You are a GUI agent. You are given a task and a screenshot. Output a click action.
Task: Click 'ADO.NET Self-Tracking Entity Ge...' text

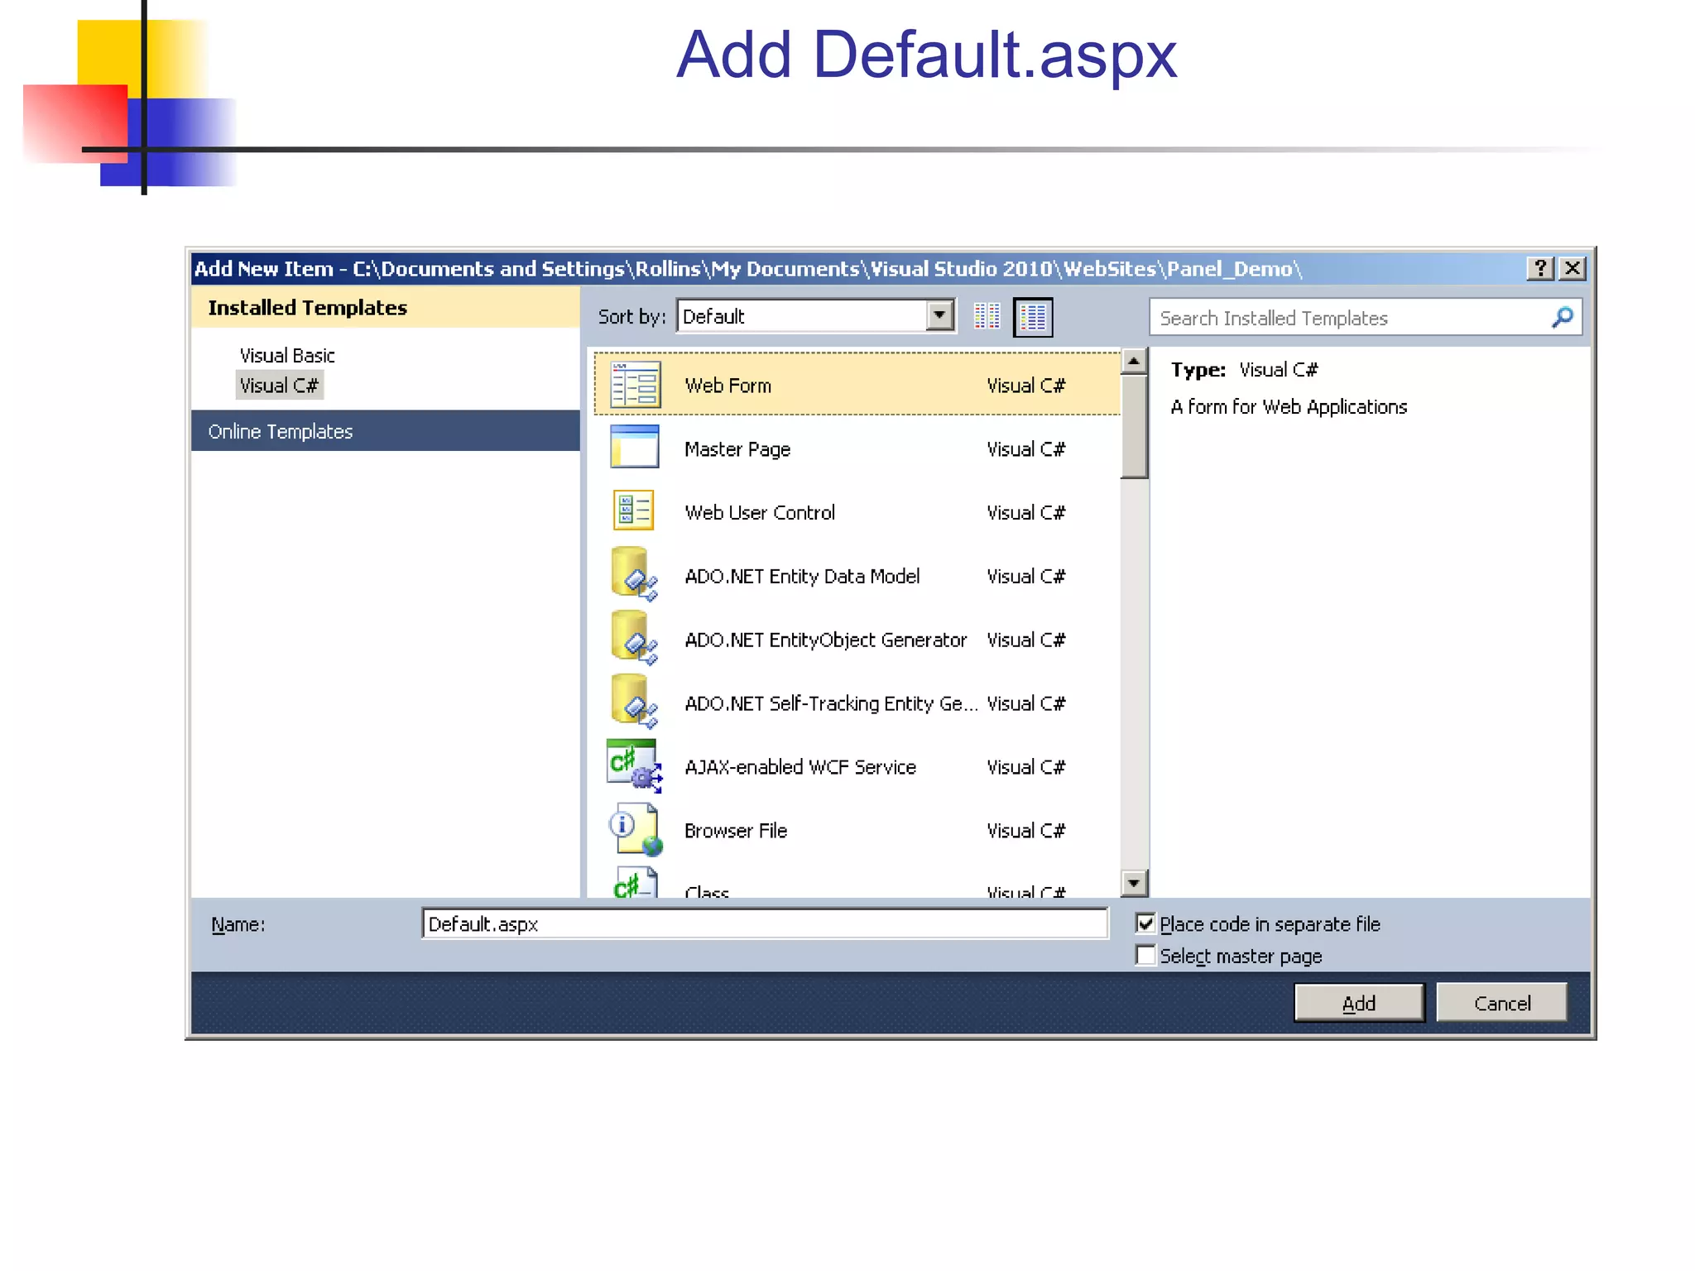[x=831, y=703]
